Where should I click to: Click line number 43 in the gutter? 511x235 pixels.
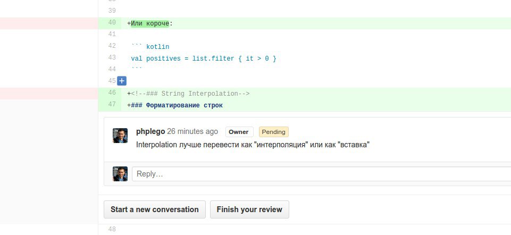click(112, 57)
